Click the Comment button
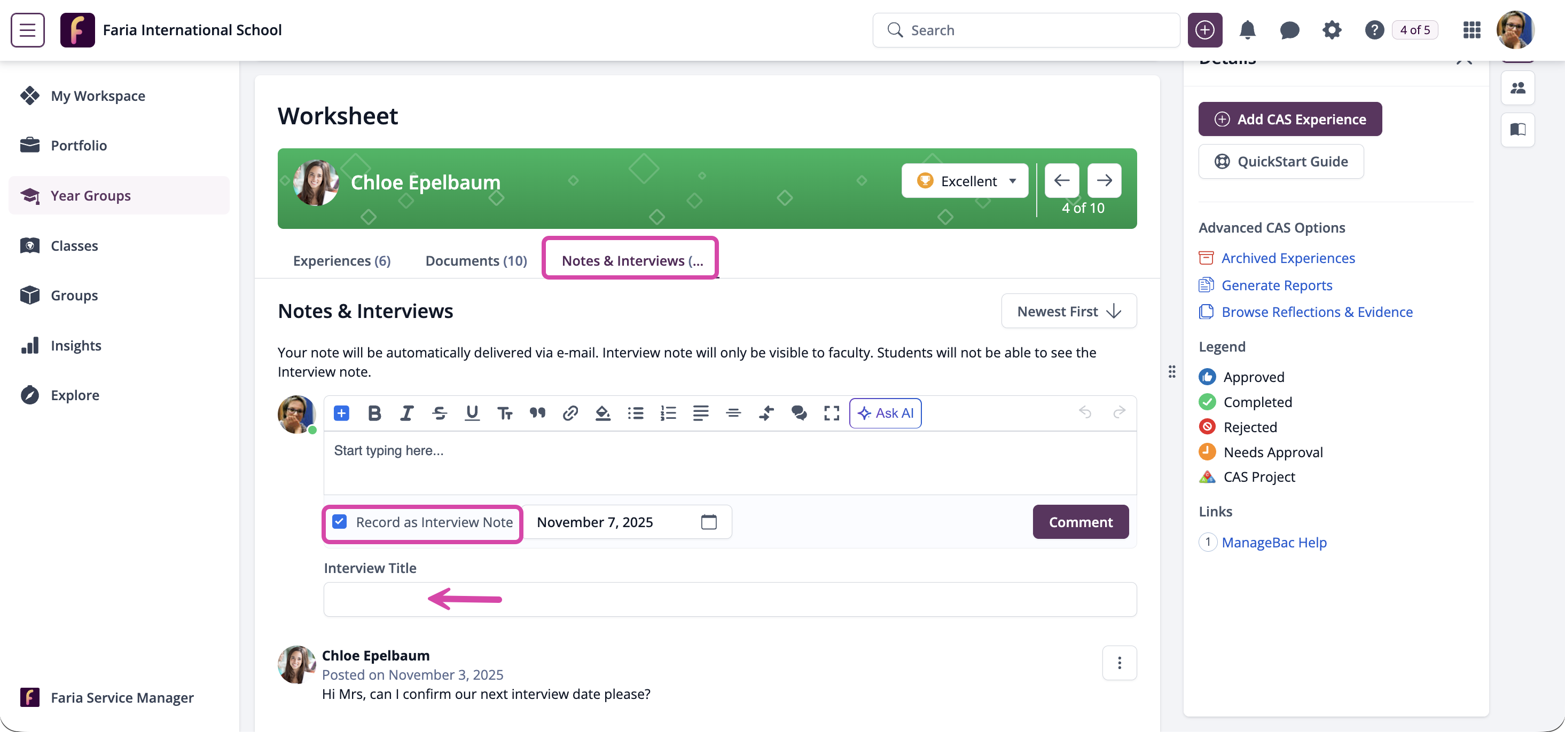Viewport: 1565px width, 732px height. click(x=1080, y=522)
